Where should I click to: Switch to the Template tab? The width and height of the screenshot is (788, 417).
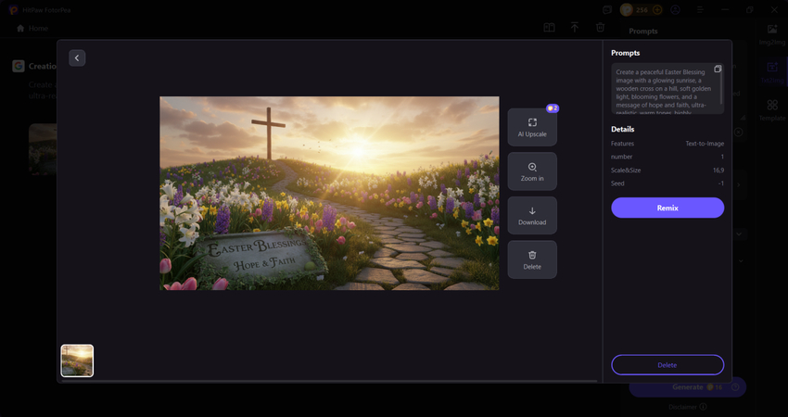point(772,110)
